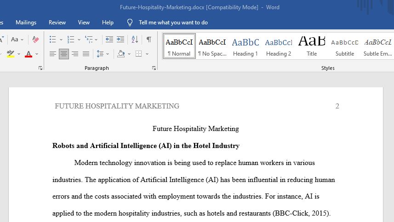Apply red Font Color

29,54
